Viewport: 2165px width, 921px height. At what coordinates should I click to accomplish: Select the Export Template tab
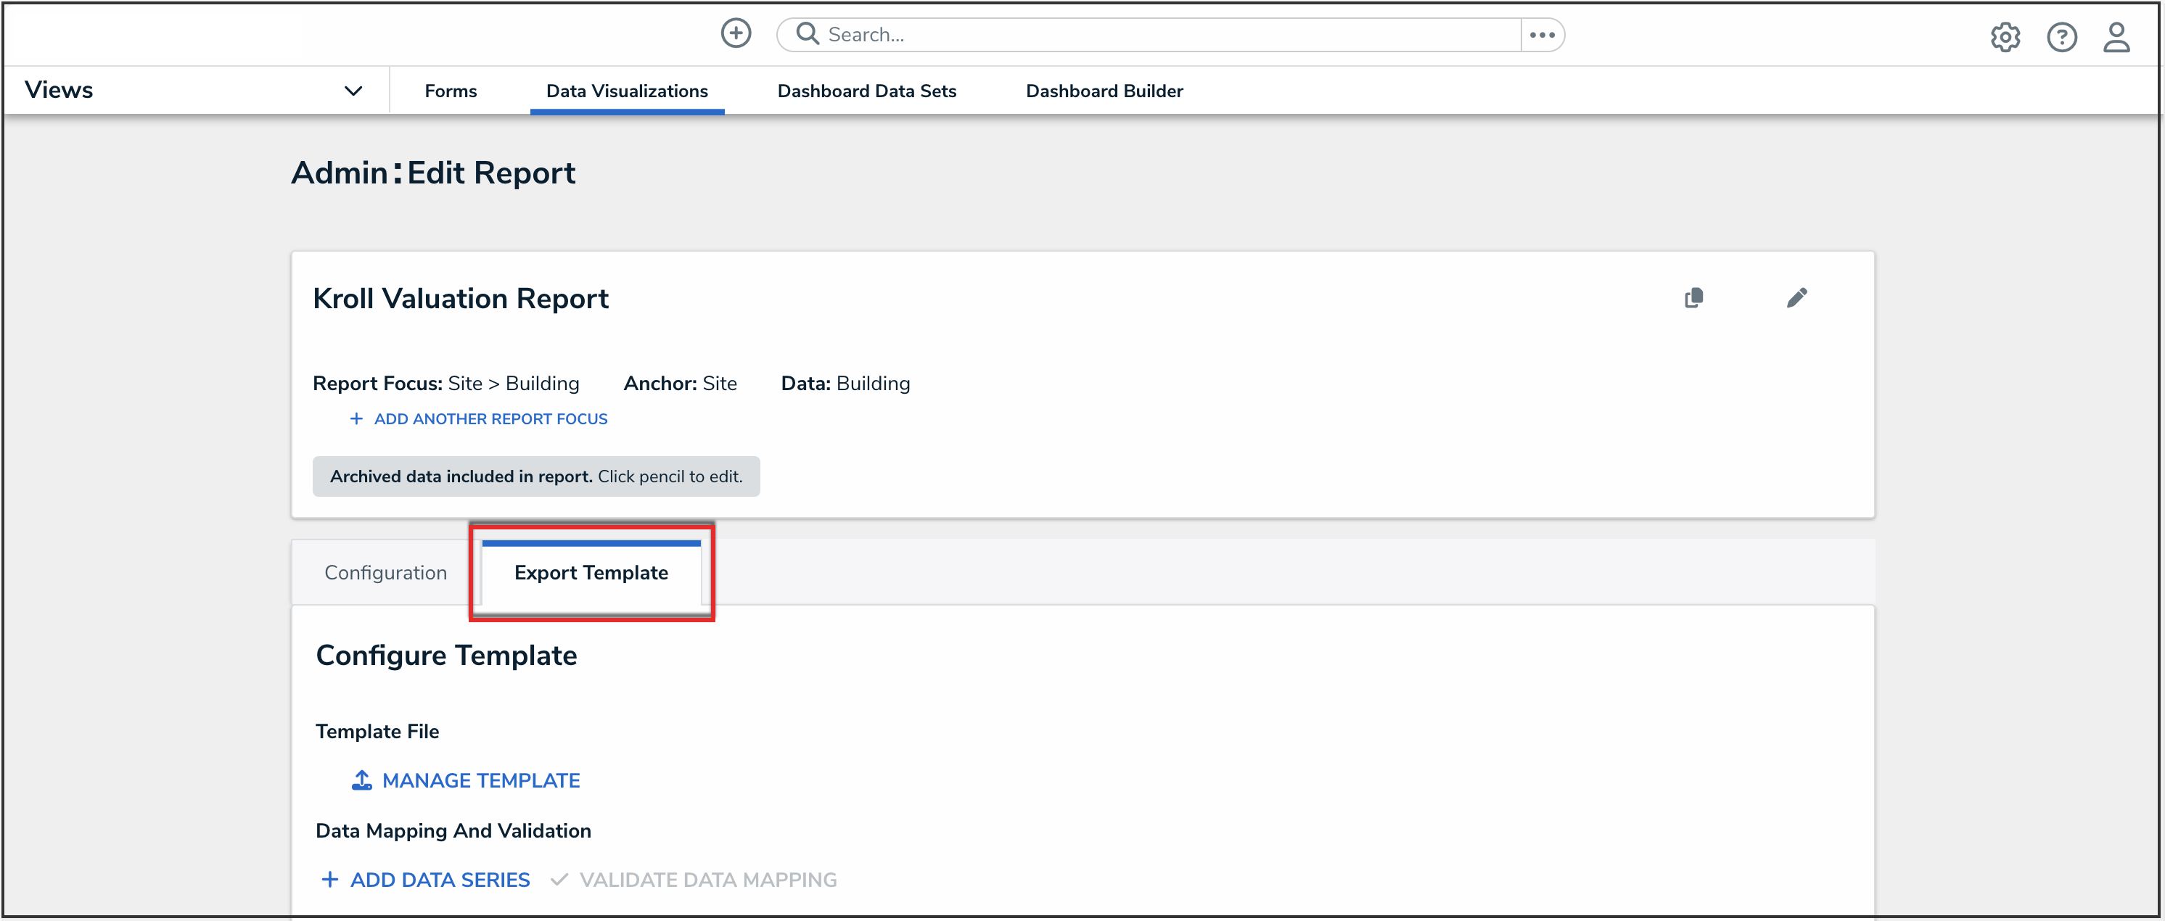[x=591, y=572]
